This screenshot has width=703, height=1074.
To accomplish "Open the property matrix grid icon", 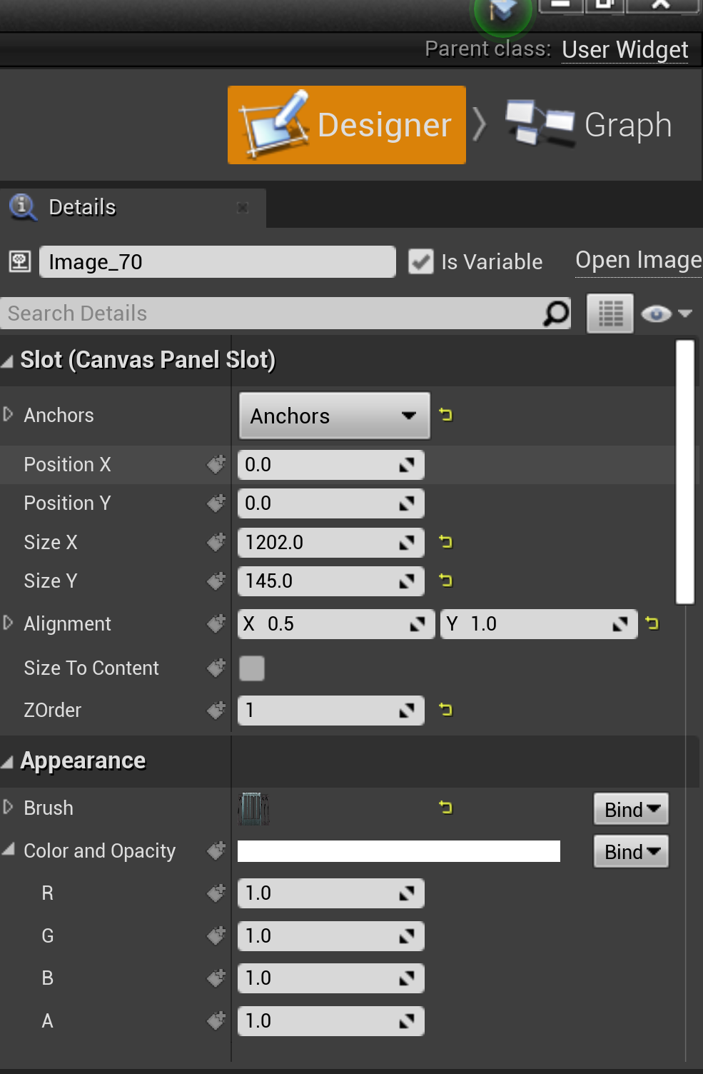I will [x=609, y=313].
